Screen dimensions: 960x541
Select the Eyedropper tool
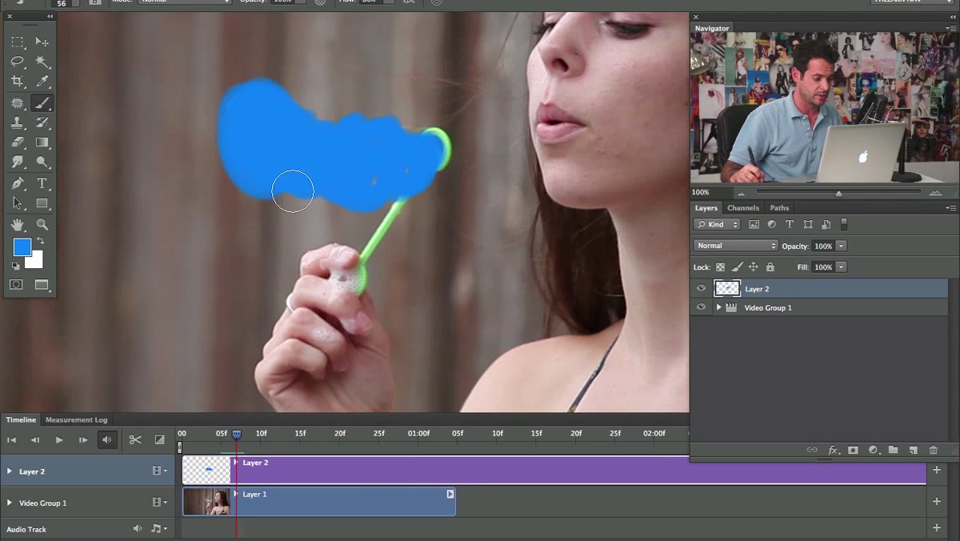click(x=42, y=82)
